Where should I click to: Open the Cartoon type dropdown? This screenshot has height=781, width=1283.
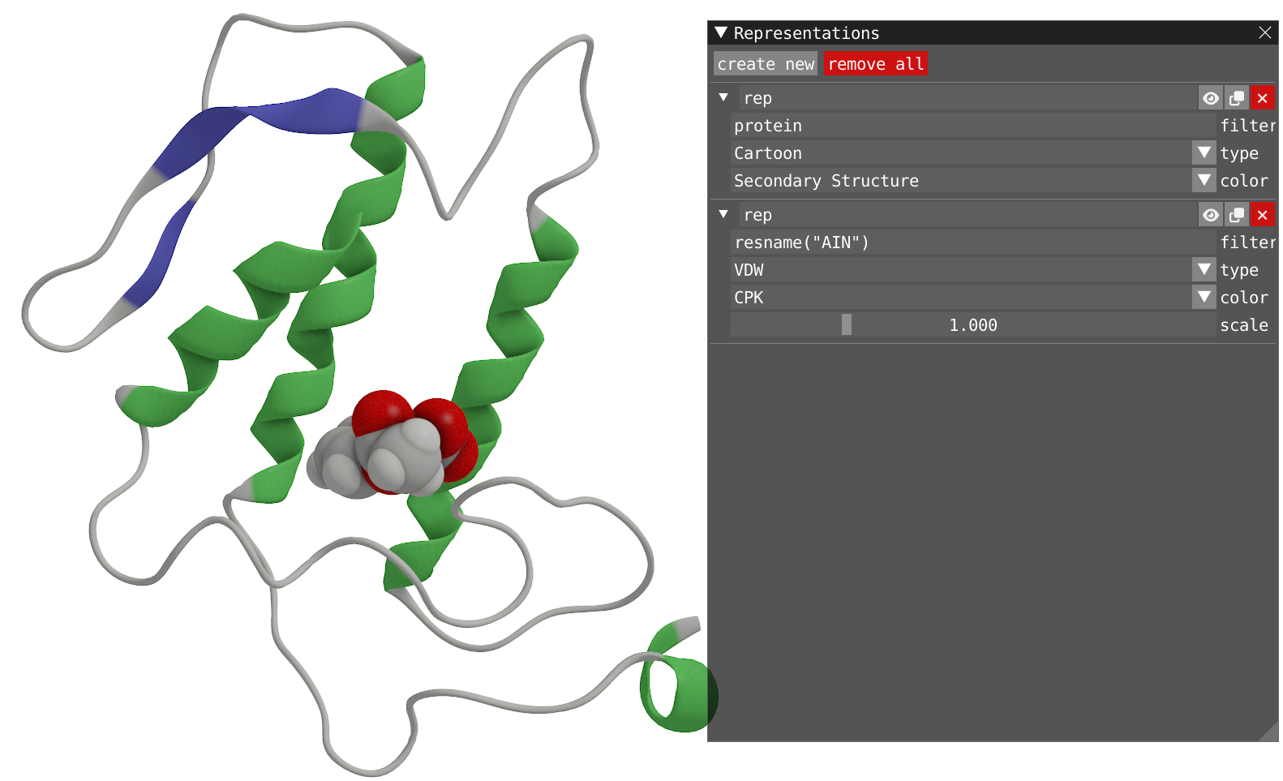click(x=1204, y=153)
